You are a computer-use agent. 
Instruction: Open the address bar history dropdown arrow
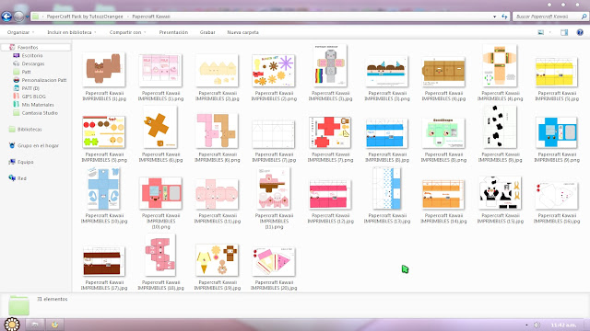click(494, 17)
